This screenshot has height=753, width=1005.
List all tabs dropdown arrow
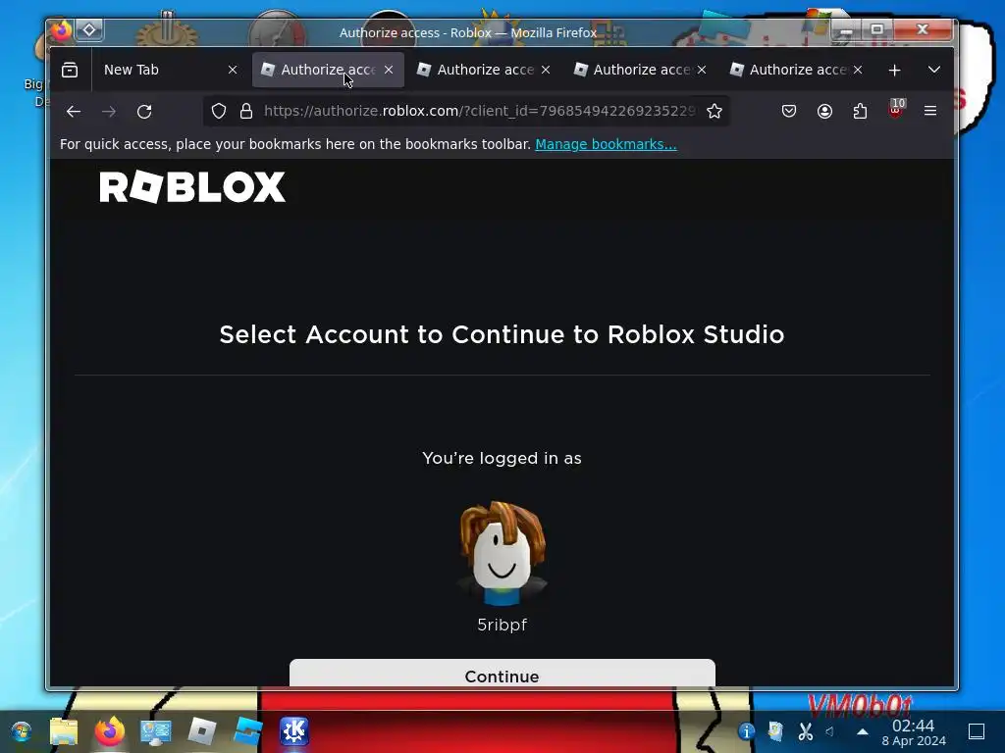[x=934, y=70]
